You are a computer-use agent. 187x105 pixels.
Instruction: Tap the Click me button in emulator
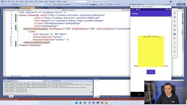coord(151,72)
